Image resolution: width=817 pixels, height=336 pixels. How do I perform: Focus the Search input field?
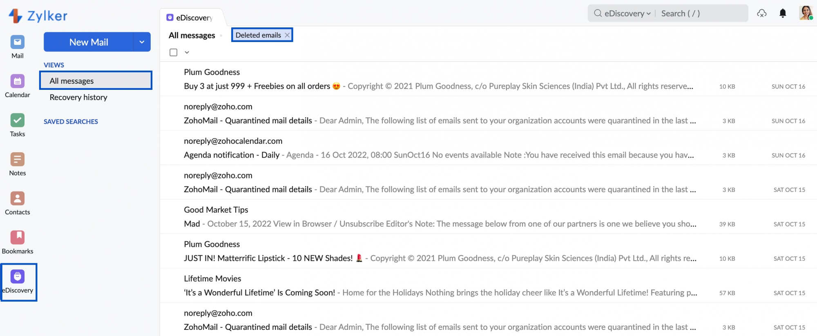click(x=703, y=13)
